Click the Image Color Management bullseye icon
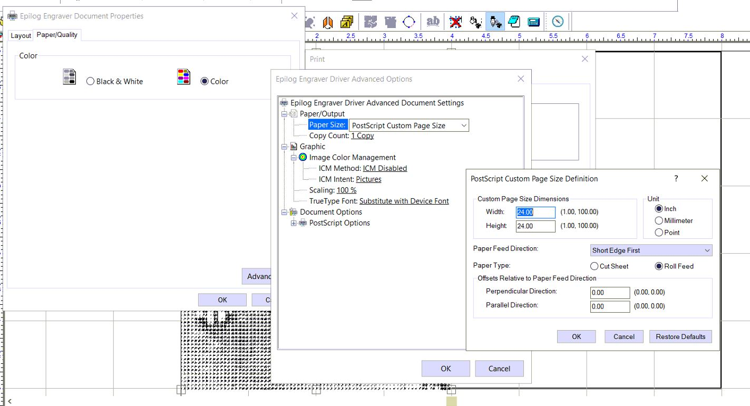This screenshot has width=750, height=406. click(303, 157)
